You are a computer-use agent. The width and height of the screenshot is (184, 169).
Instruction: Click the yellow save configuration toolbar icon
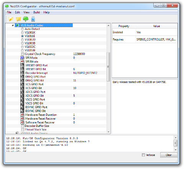[18, 19]
